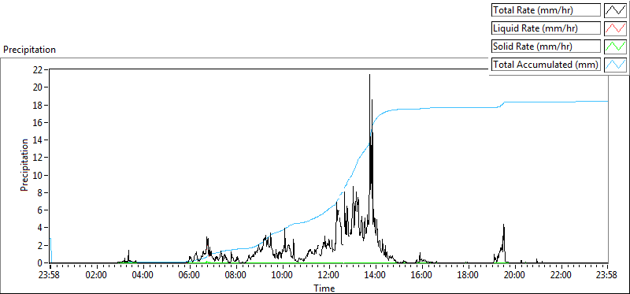Image resolution: width=630 pixels, height=294 pixels.
Task: Click the 22:00 time axis label
Action: (561, 276)
